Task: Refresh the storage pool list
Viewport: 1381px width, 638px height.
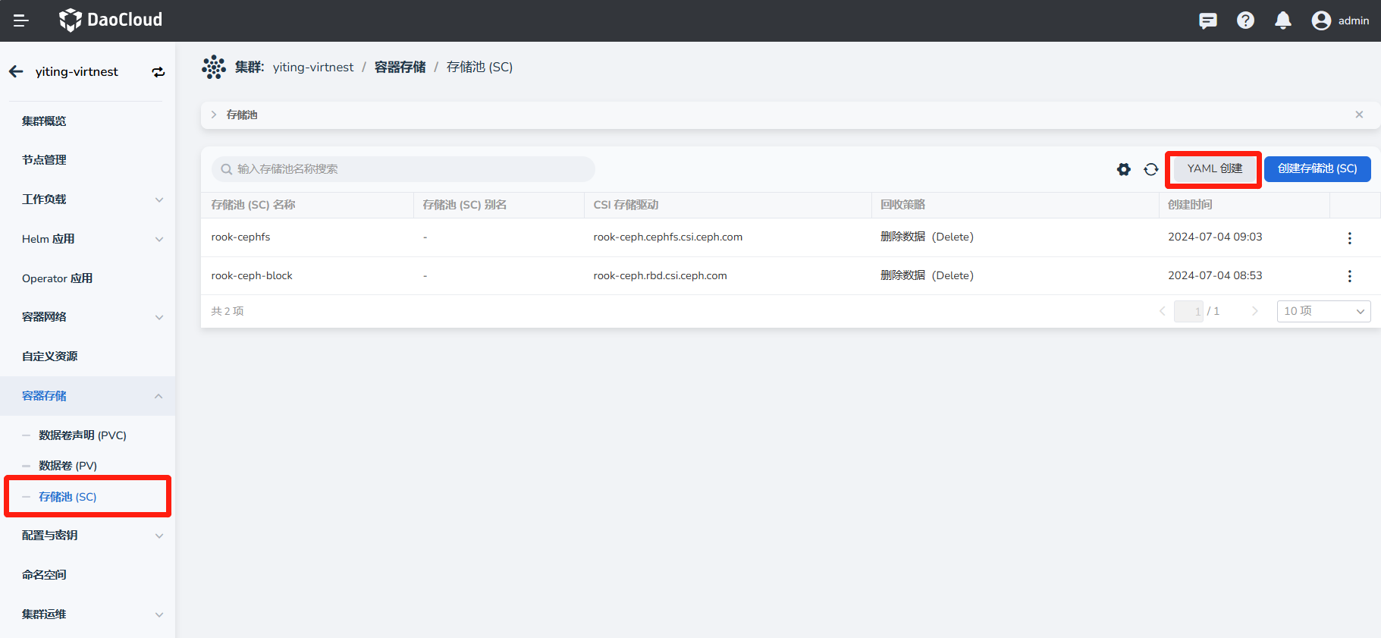Action: point(1151,169)
